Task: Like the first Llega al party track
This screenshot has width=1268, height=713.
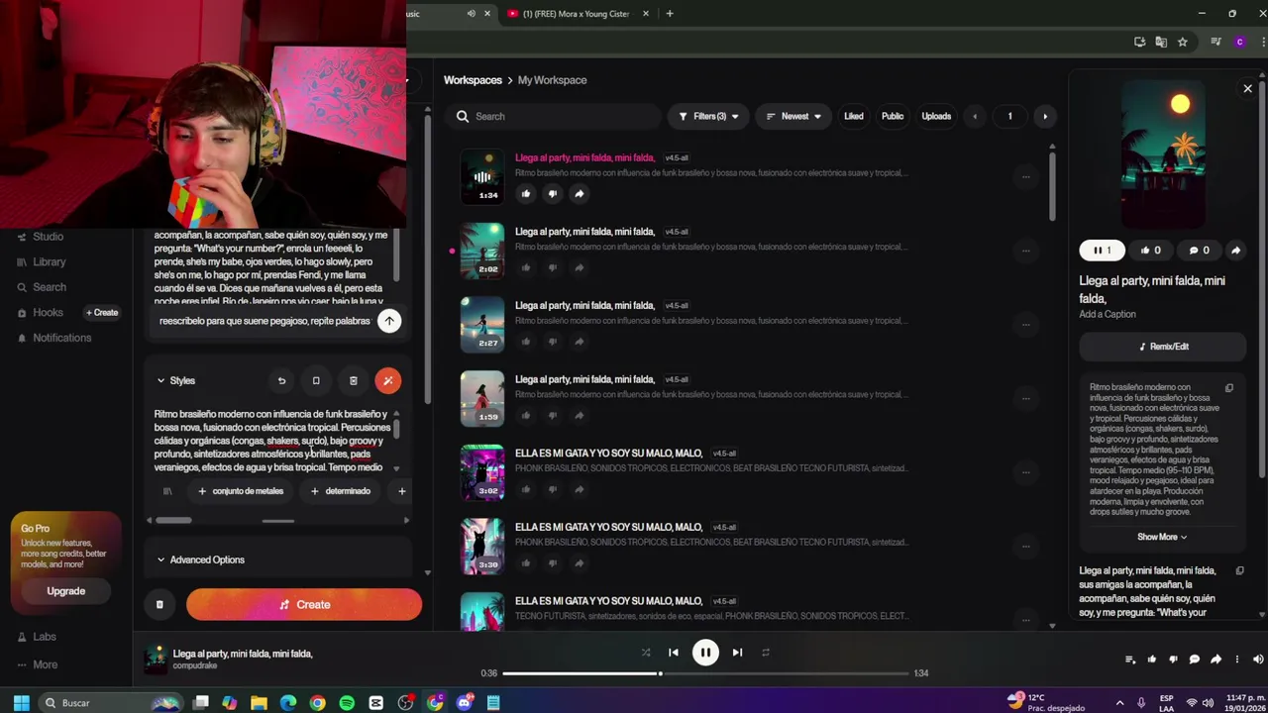Action: click(526, 193)
